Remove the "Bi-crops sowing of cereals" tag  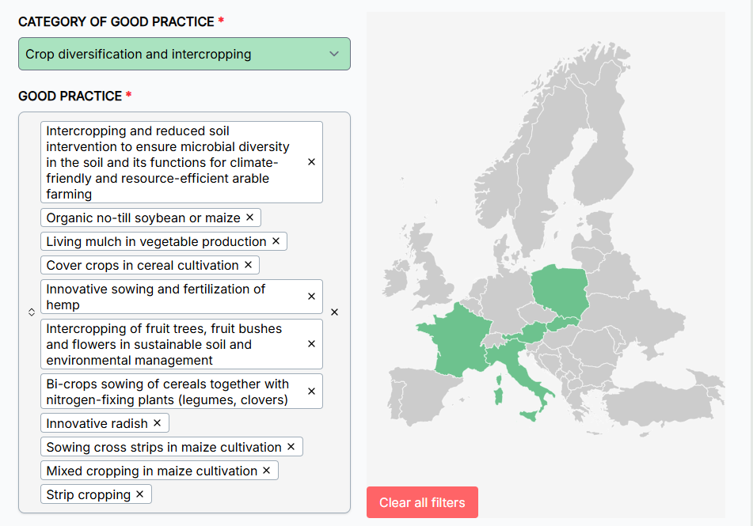(311, 392)
